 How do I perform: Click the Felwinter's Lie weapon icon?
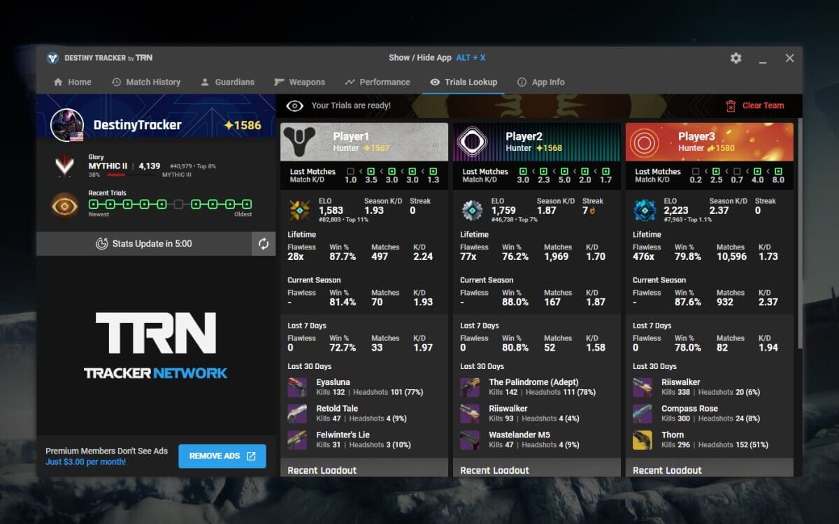coord(297,439)
